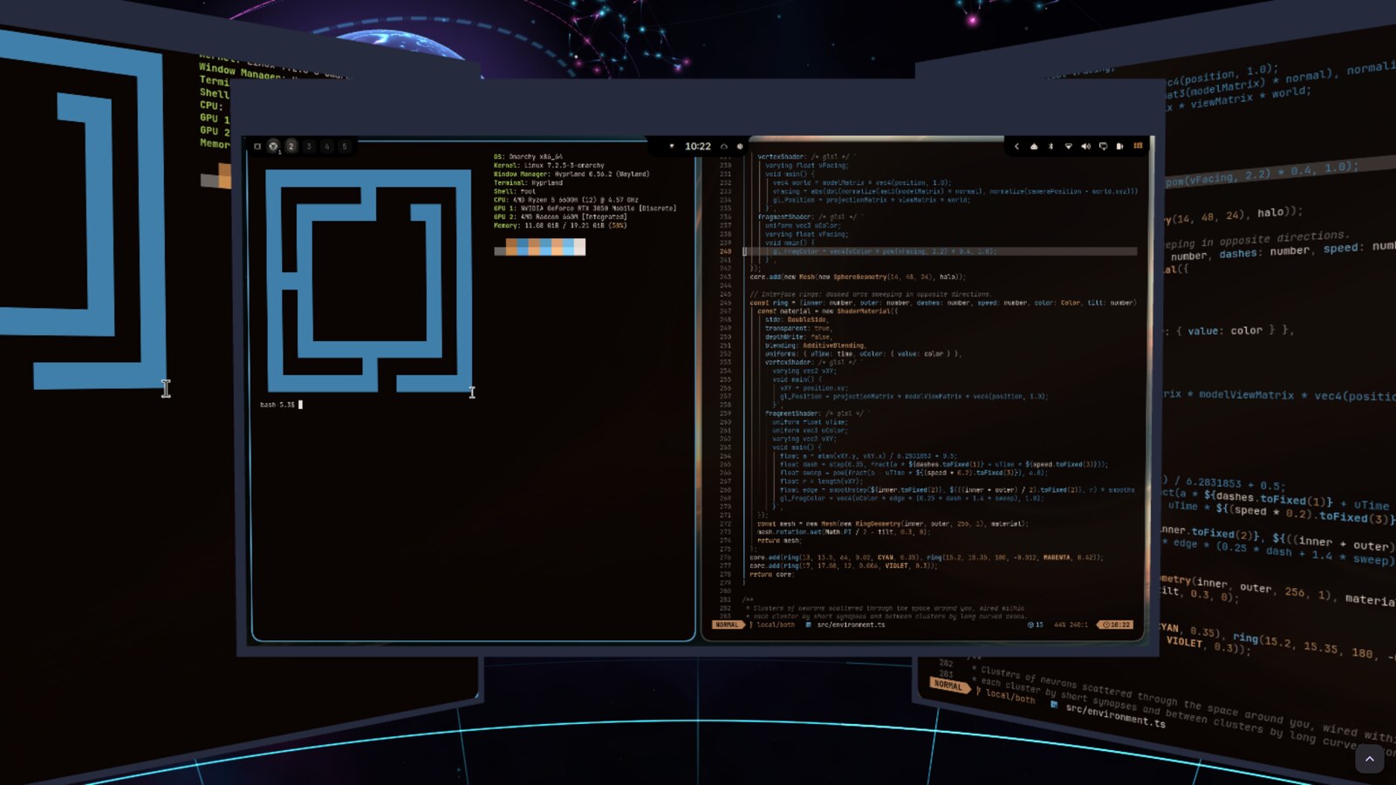Screen dimensions: 1396x785
Task: Click the last light swatch in fastfetch palette
Action: [x=579, y=248]
